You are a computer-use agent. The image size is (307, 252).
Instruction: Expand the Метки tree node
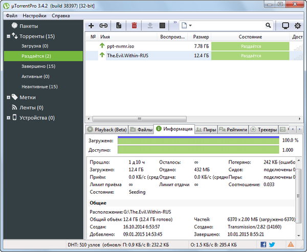[9, 97]
